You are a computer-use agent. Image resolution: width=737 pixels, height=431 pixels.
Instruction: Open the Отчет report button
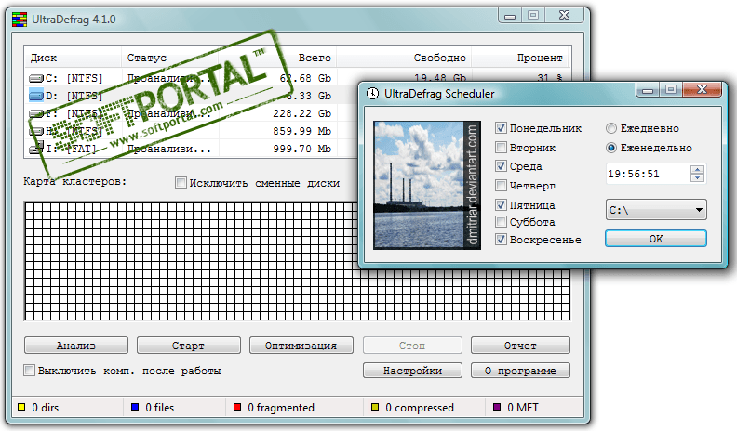point(520,346)
